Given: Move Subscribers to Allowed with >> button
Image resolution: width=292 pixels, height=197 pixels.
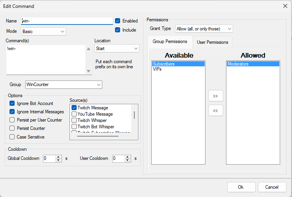Looking at the screenshot, I should [x=215, y=96].
